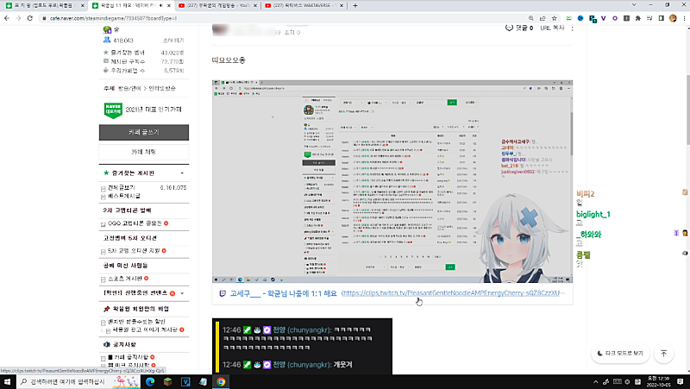Viewport: 690px width, 389px height.
Task: Click the comment bubble icon beside 댓글 0
Action: (509, 28)
